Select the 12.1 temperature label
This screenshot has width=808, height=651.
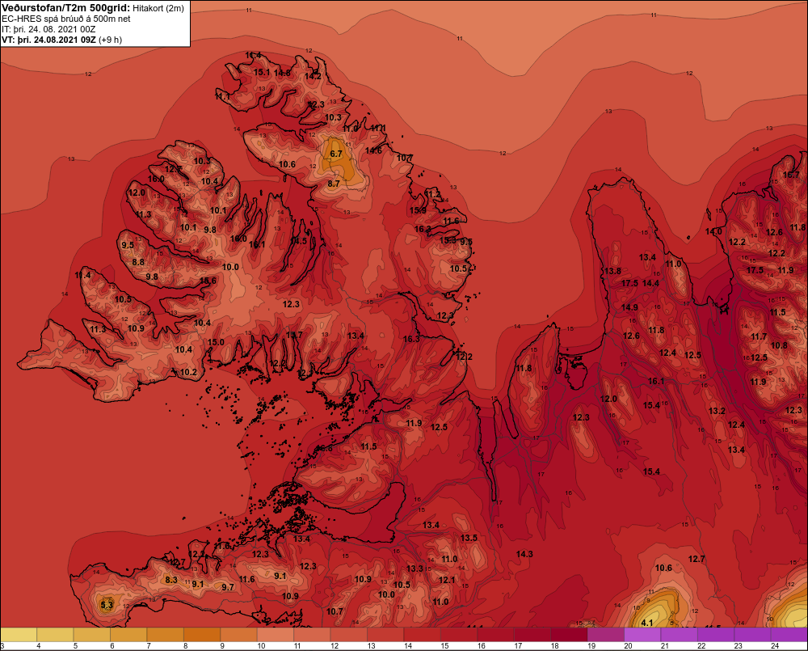[447, 580]
